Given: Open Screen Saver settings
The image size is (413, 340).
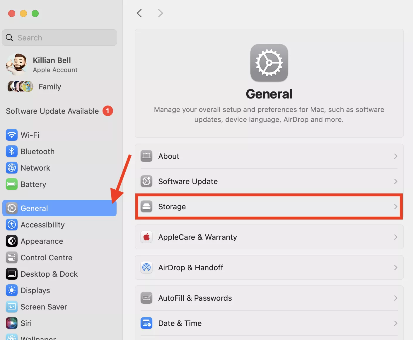Looking at the screenshot, I should 44,307.
